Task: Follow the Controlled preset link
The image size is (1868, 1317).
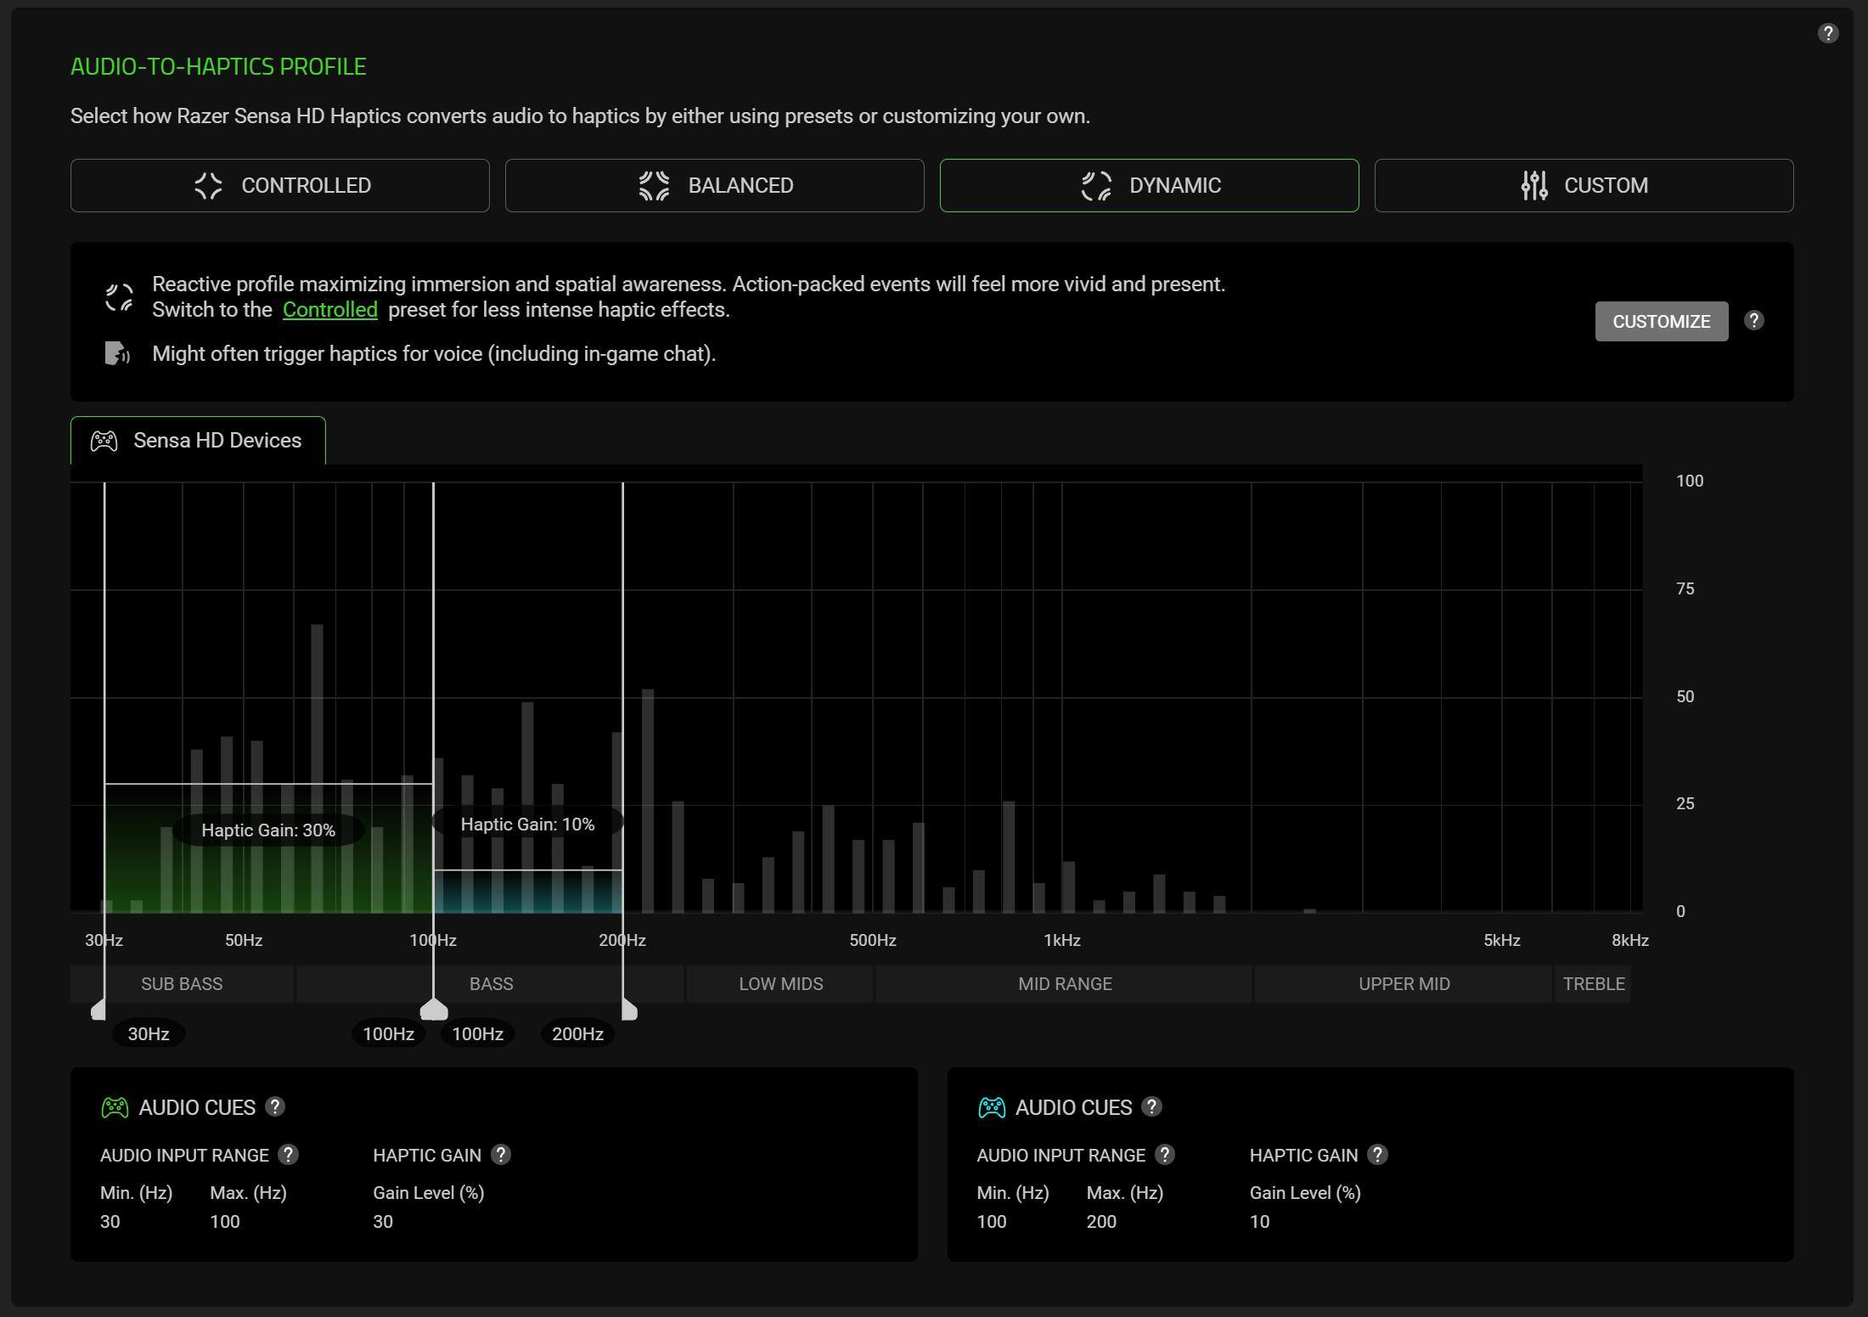Action: [329, 310]
